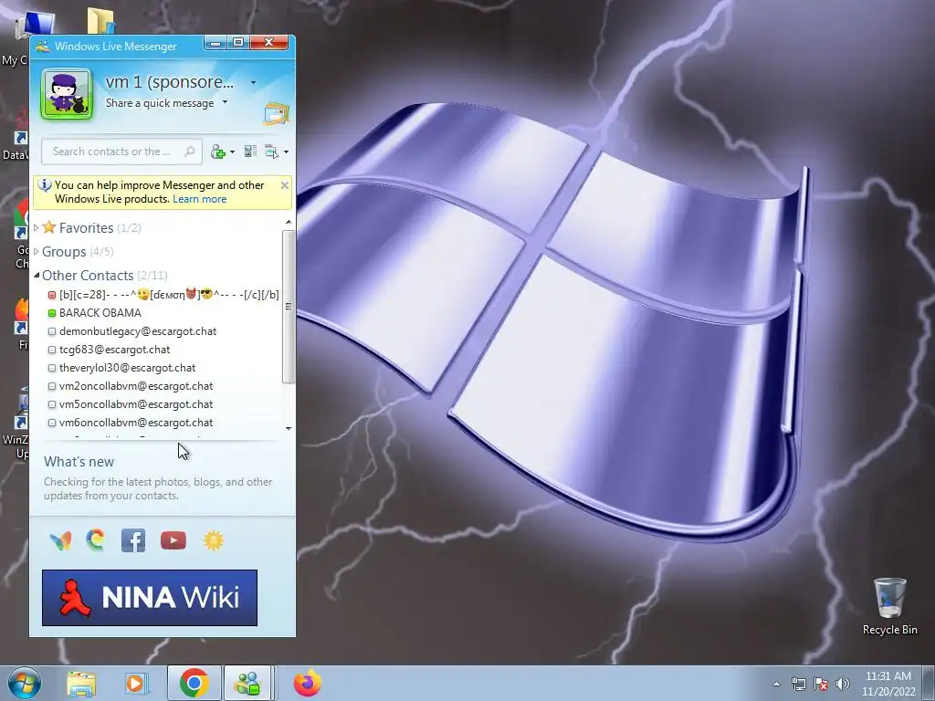
Task: Collapse the Other Contacts group
Action: click(x=37, y=276)
